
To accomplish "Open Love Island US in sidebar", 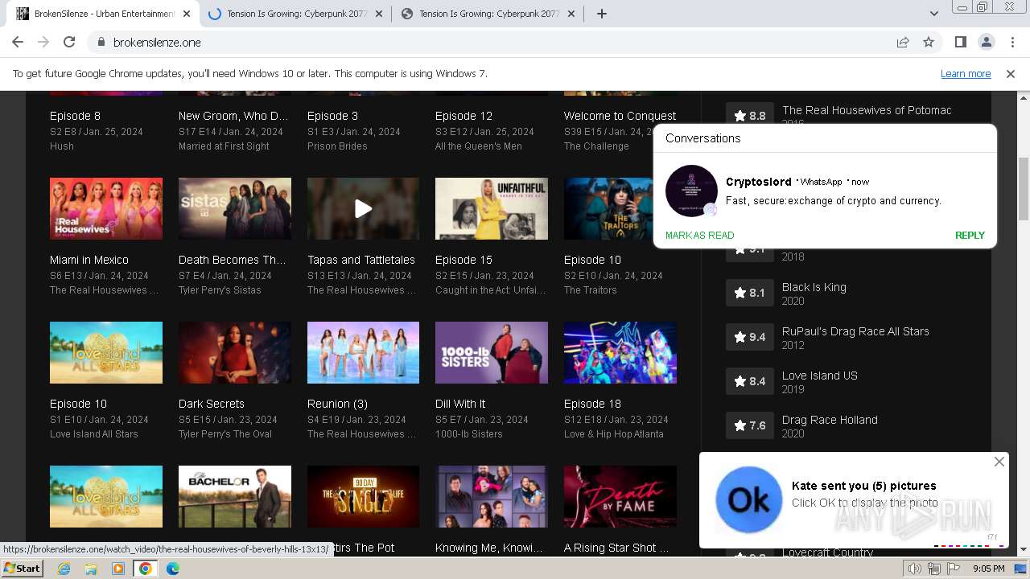I will click(820, 376).
